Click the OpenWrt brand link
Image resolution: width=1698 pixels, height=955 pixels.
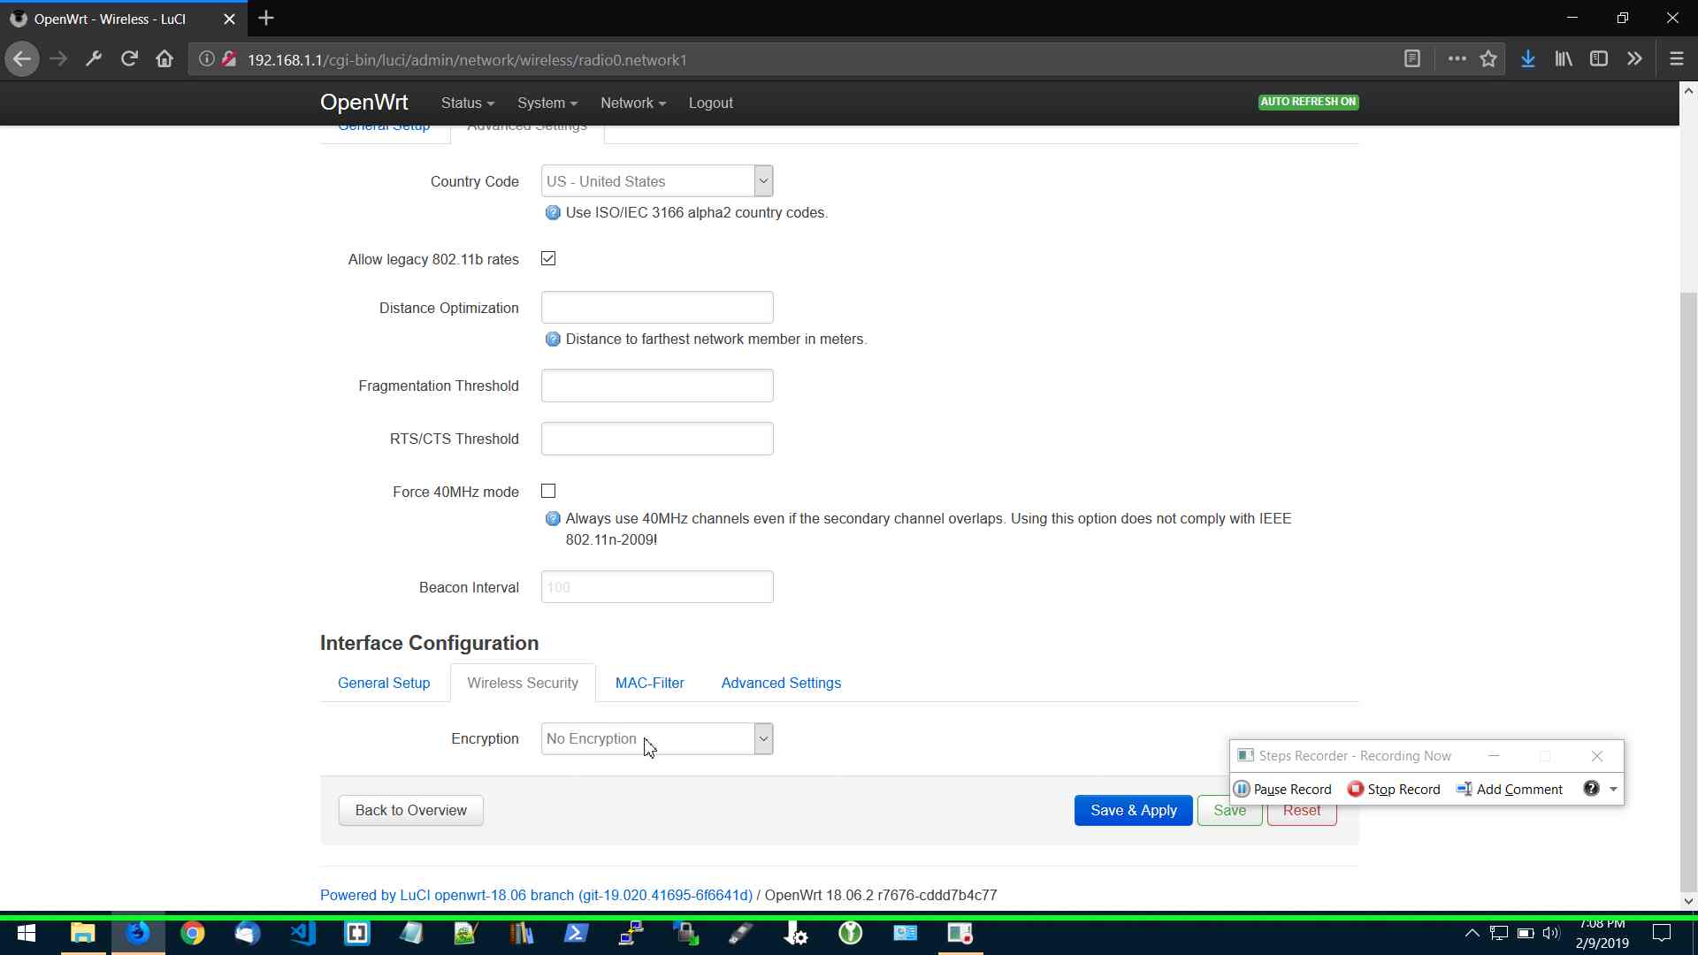[x=363, y=103]
